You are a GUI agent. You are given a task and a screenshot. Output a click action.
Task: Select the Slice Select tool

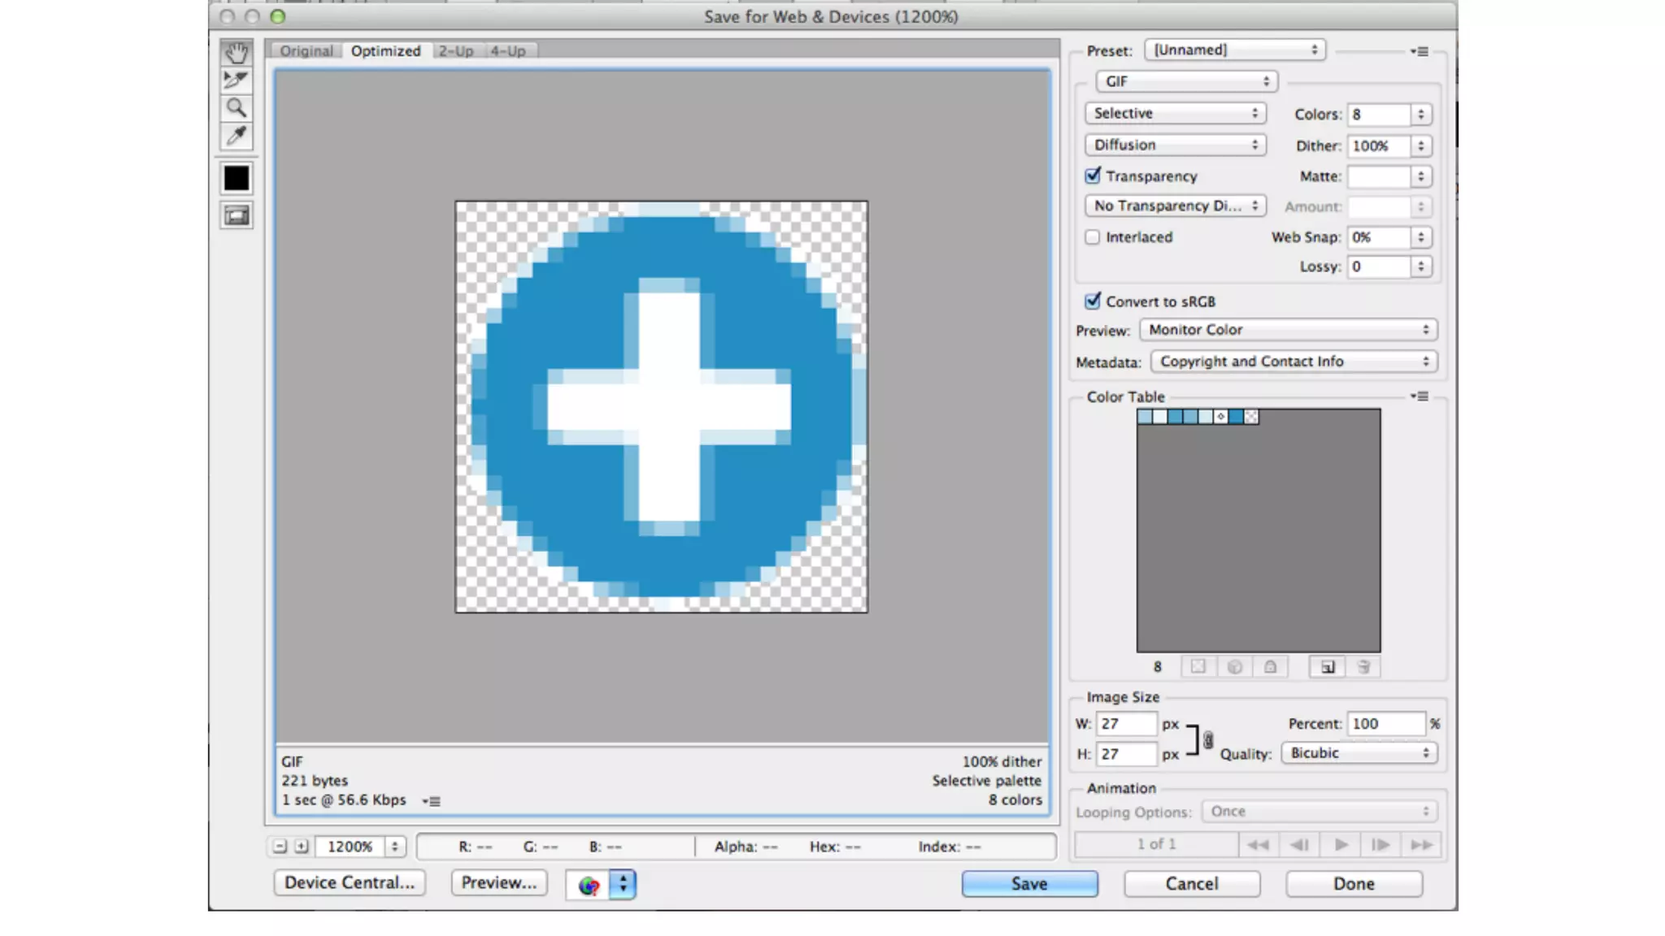coord(237,80)
